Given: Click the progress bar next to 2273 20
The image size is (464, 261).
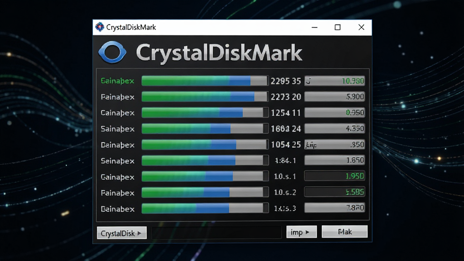Looking at the screenshot, I should click(205, 97).
